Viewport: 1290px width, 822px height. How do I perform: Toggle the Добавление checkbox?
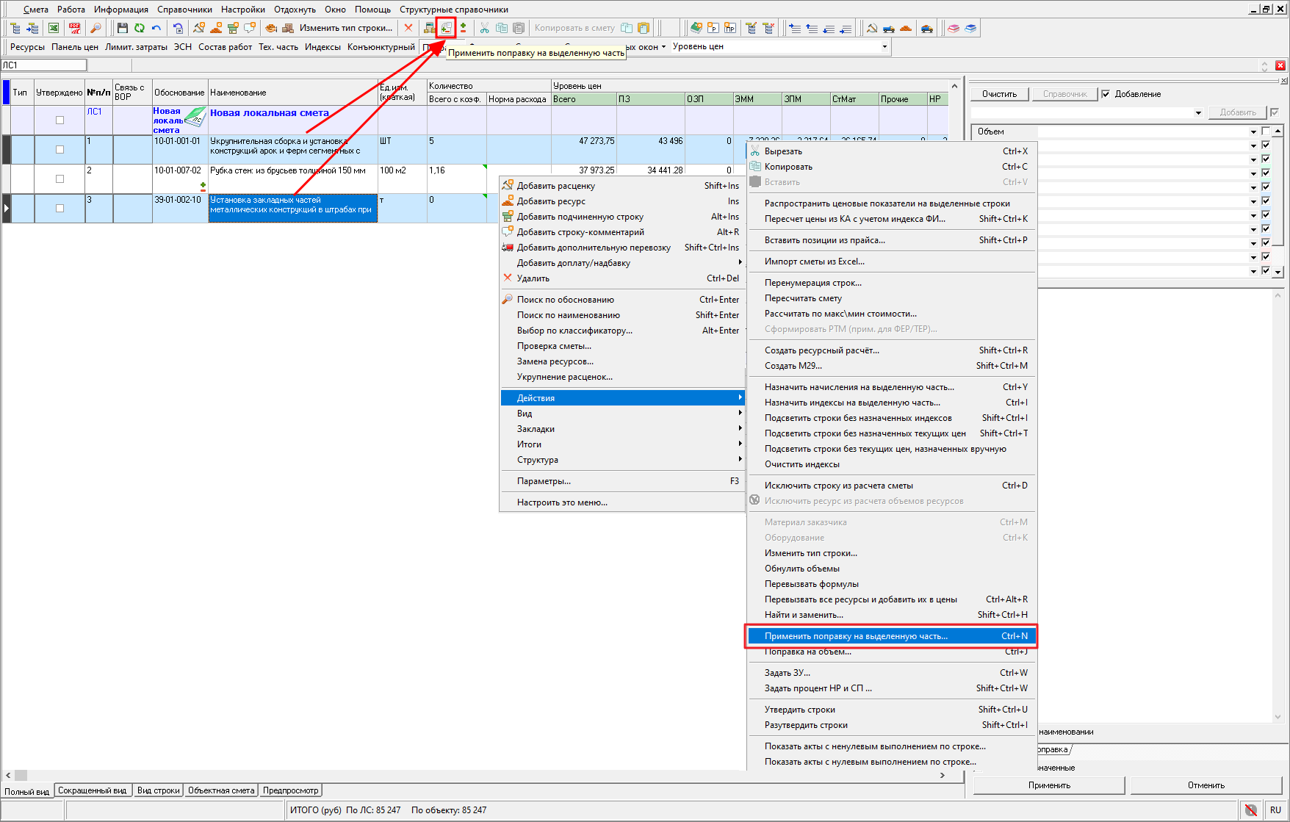click(1106, 94)
